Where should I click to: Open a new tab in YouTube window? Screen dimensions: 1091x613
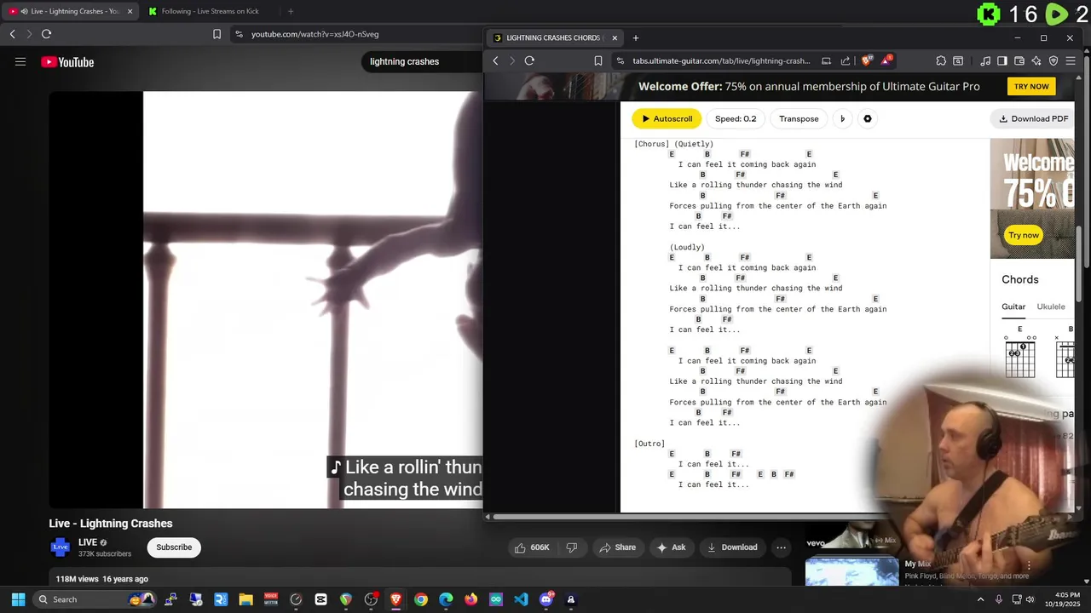(x=291, y=11)
